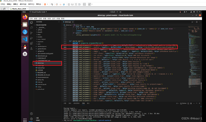This screenshot has width=206, height=122.
Task: Switch to the 问题 panel tab
Action: (65, 103)
